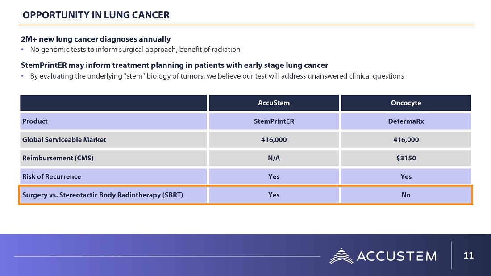Click the $3150 reimbursement cell
The width and height of the screenshot is (491, 276).
coord(406,158)
